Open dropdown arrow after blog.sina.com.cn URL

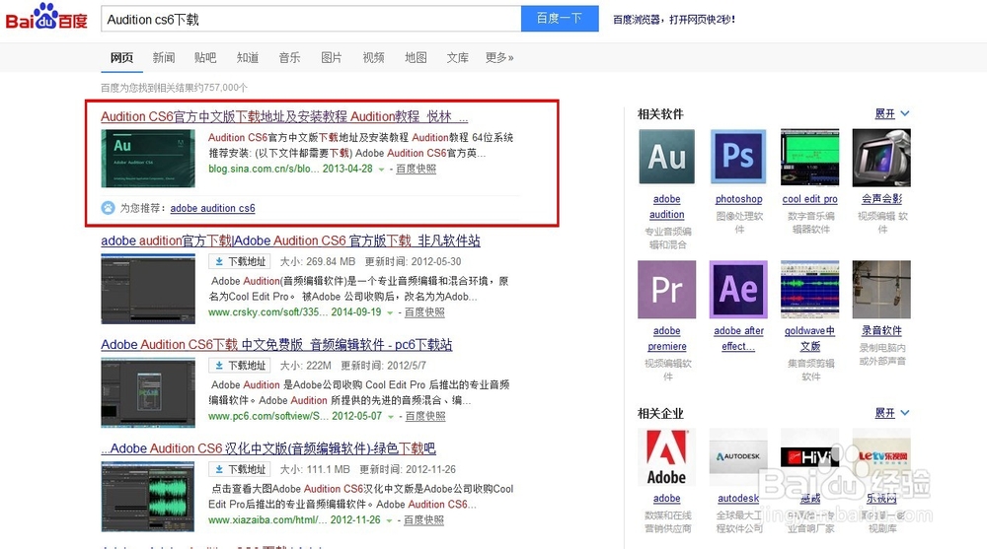coord(381,170)
